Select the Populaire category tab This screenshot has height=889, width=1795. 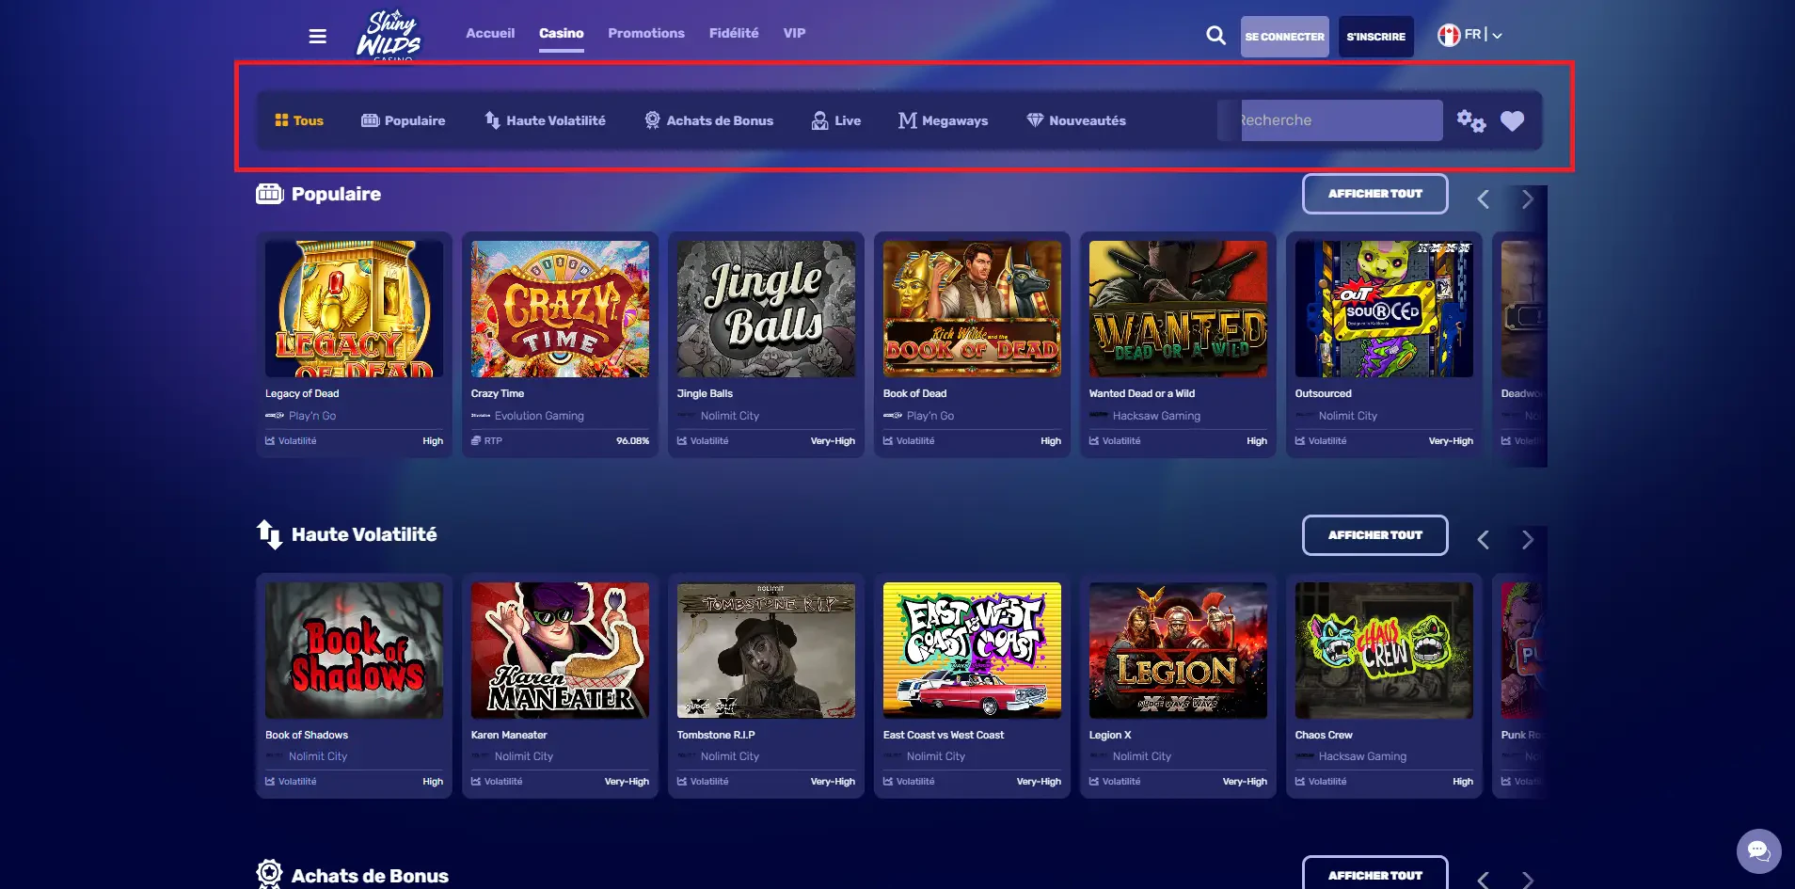[404, 120]
